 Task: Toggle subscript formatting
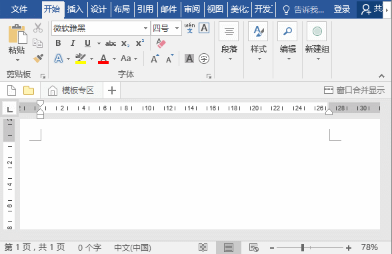pos(125,44)
